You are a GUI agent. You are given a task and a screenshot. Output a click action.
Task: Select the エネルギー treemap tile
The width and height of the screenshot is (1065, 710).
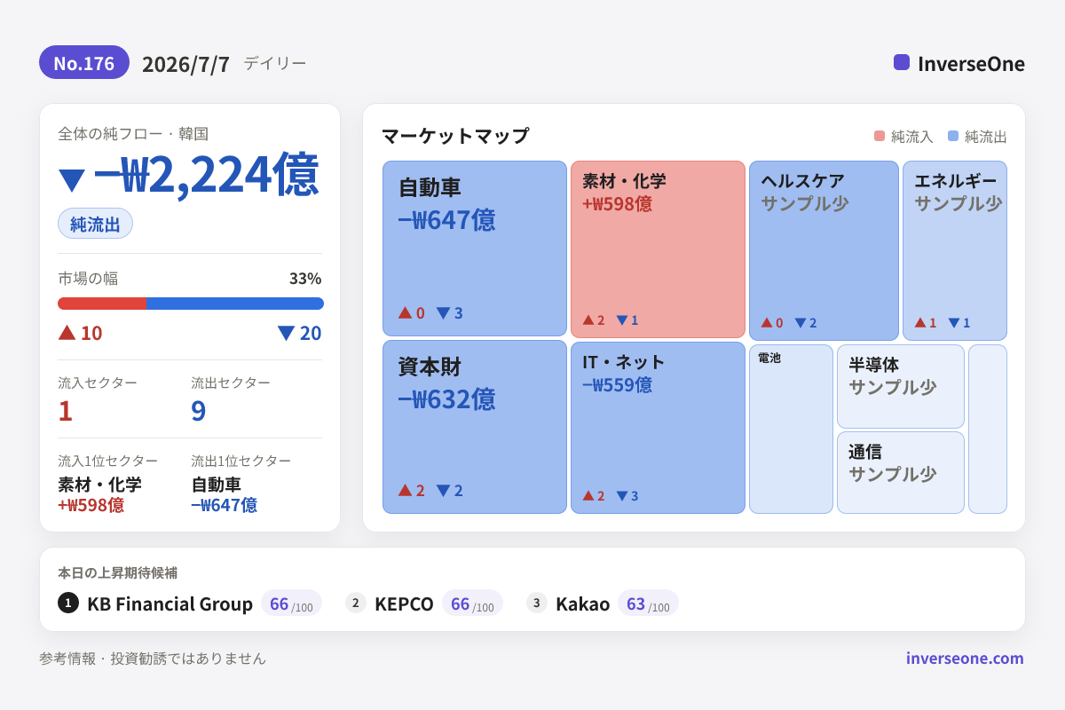(955, 250)
